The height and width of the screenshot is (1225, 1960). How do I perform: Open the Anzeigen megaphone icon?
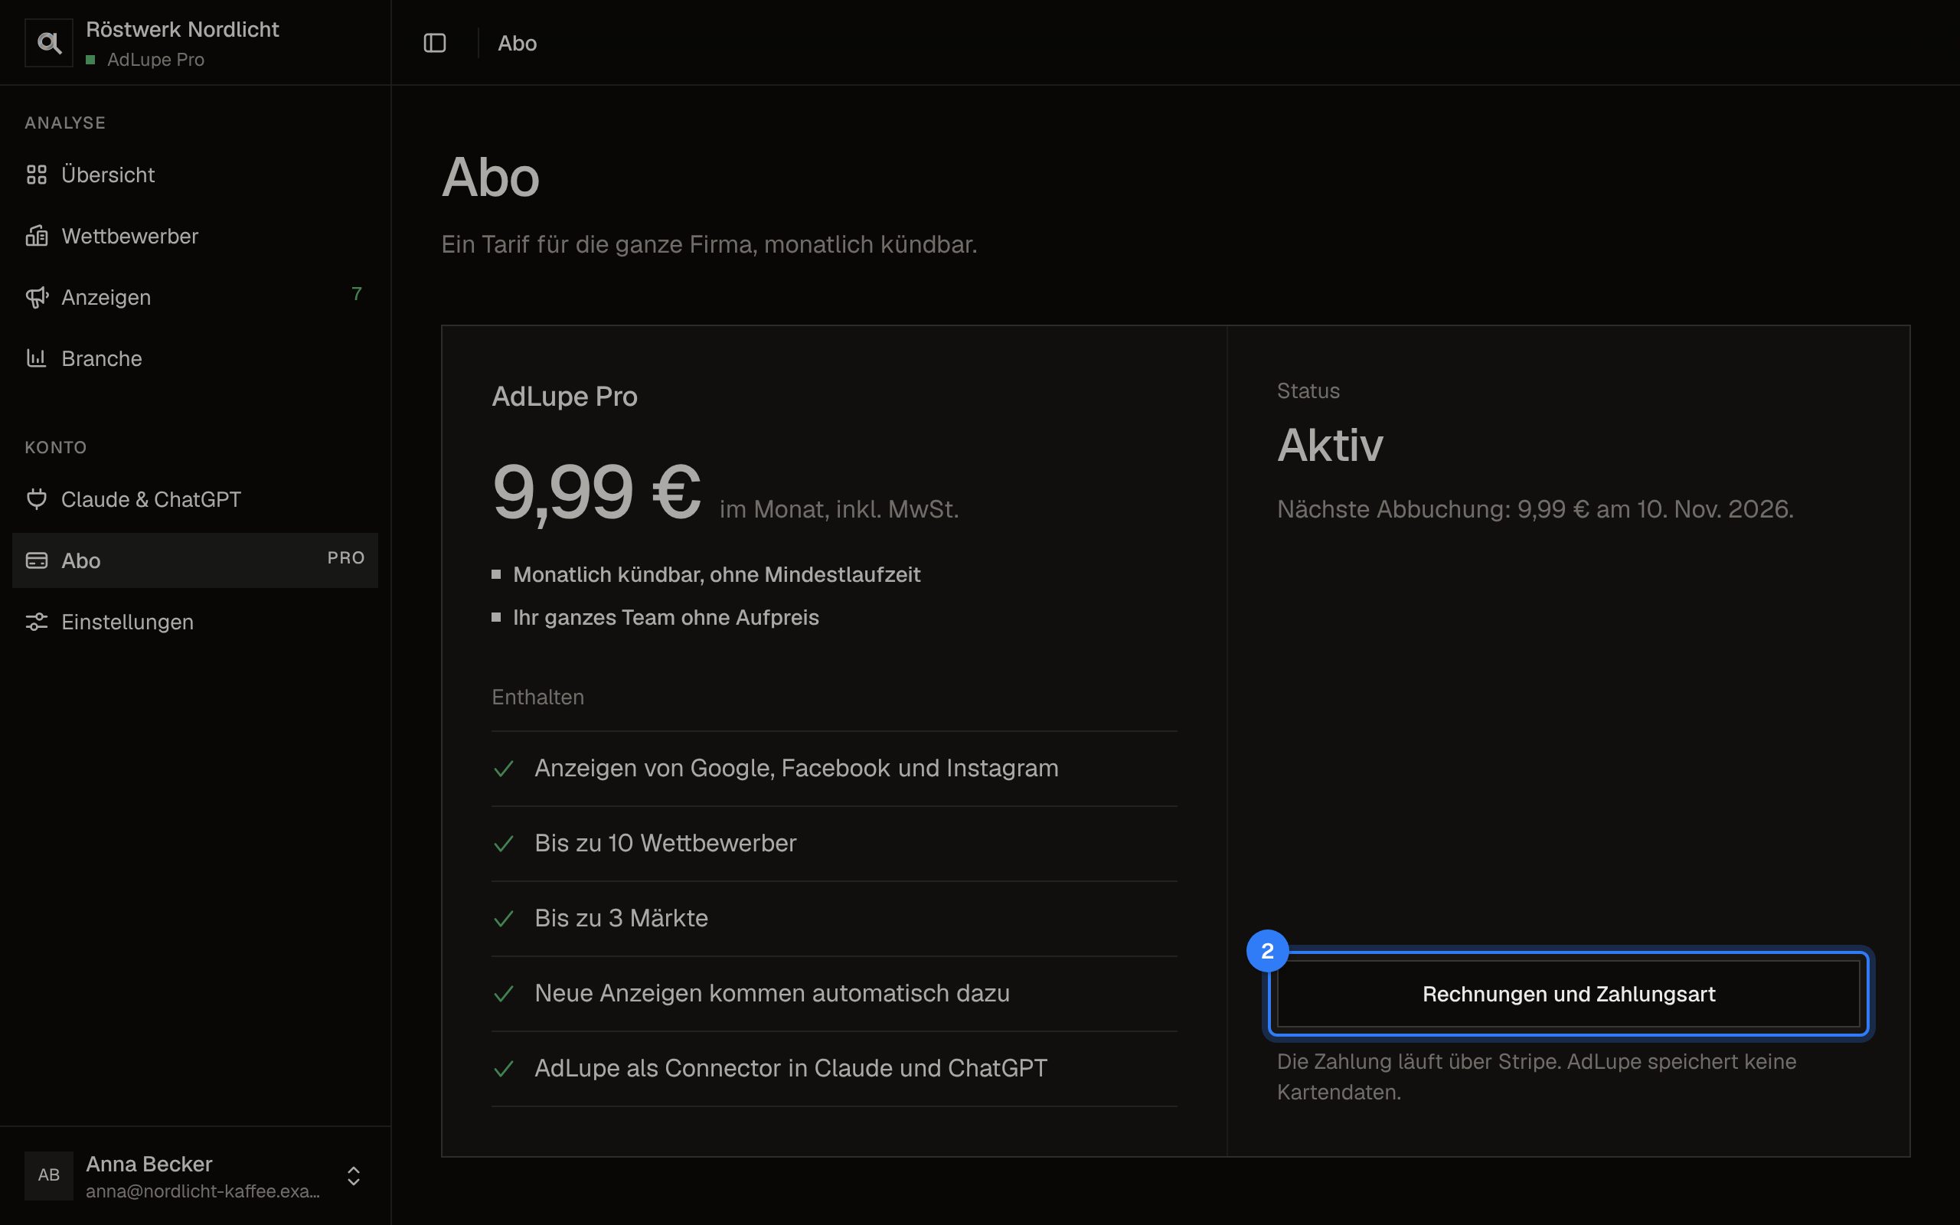(x=37, y=297)
